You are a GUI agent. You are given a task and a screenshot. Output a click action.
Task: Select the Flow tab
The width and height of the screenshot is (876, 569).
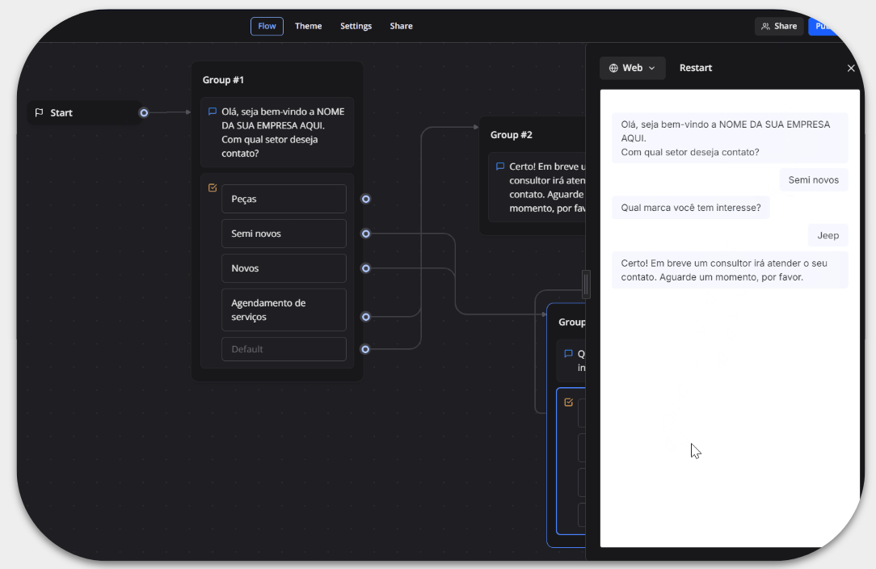(267, 27)
